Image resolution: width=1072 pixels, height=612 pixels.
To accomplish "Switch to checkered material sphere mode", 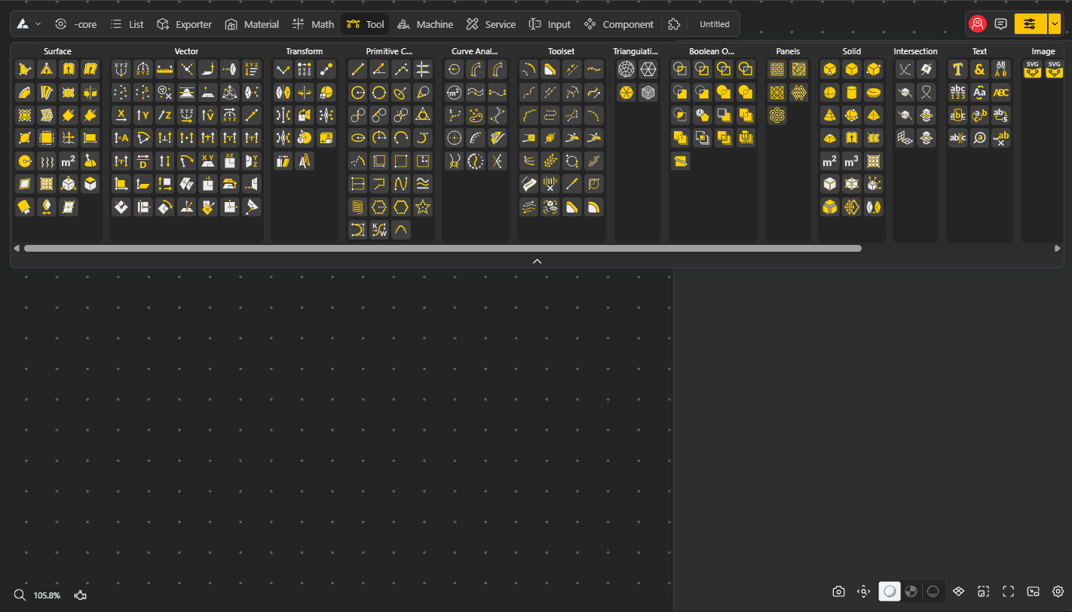I will (911, 592).
